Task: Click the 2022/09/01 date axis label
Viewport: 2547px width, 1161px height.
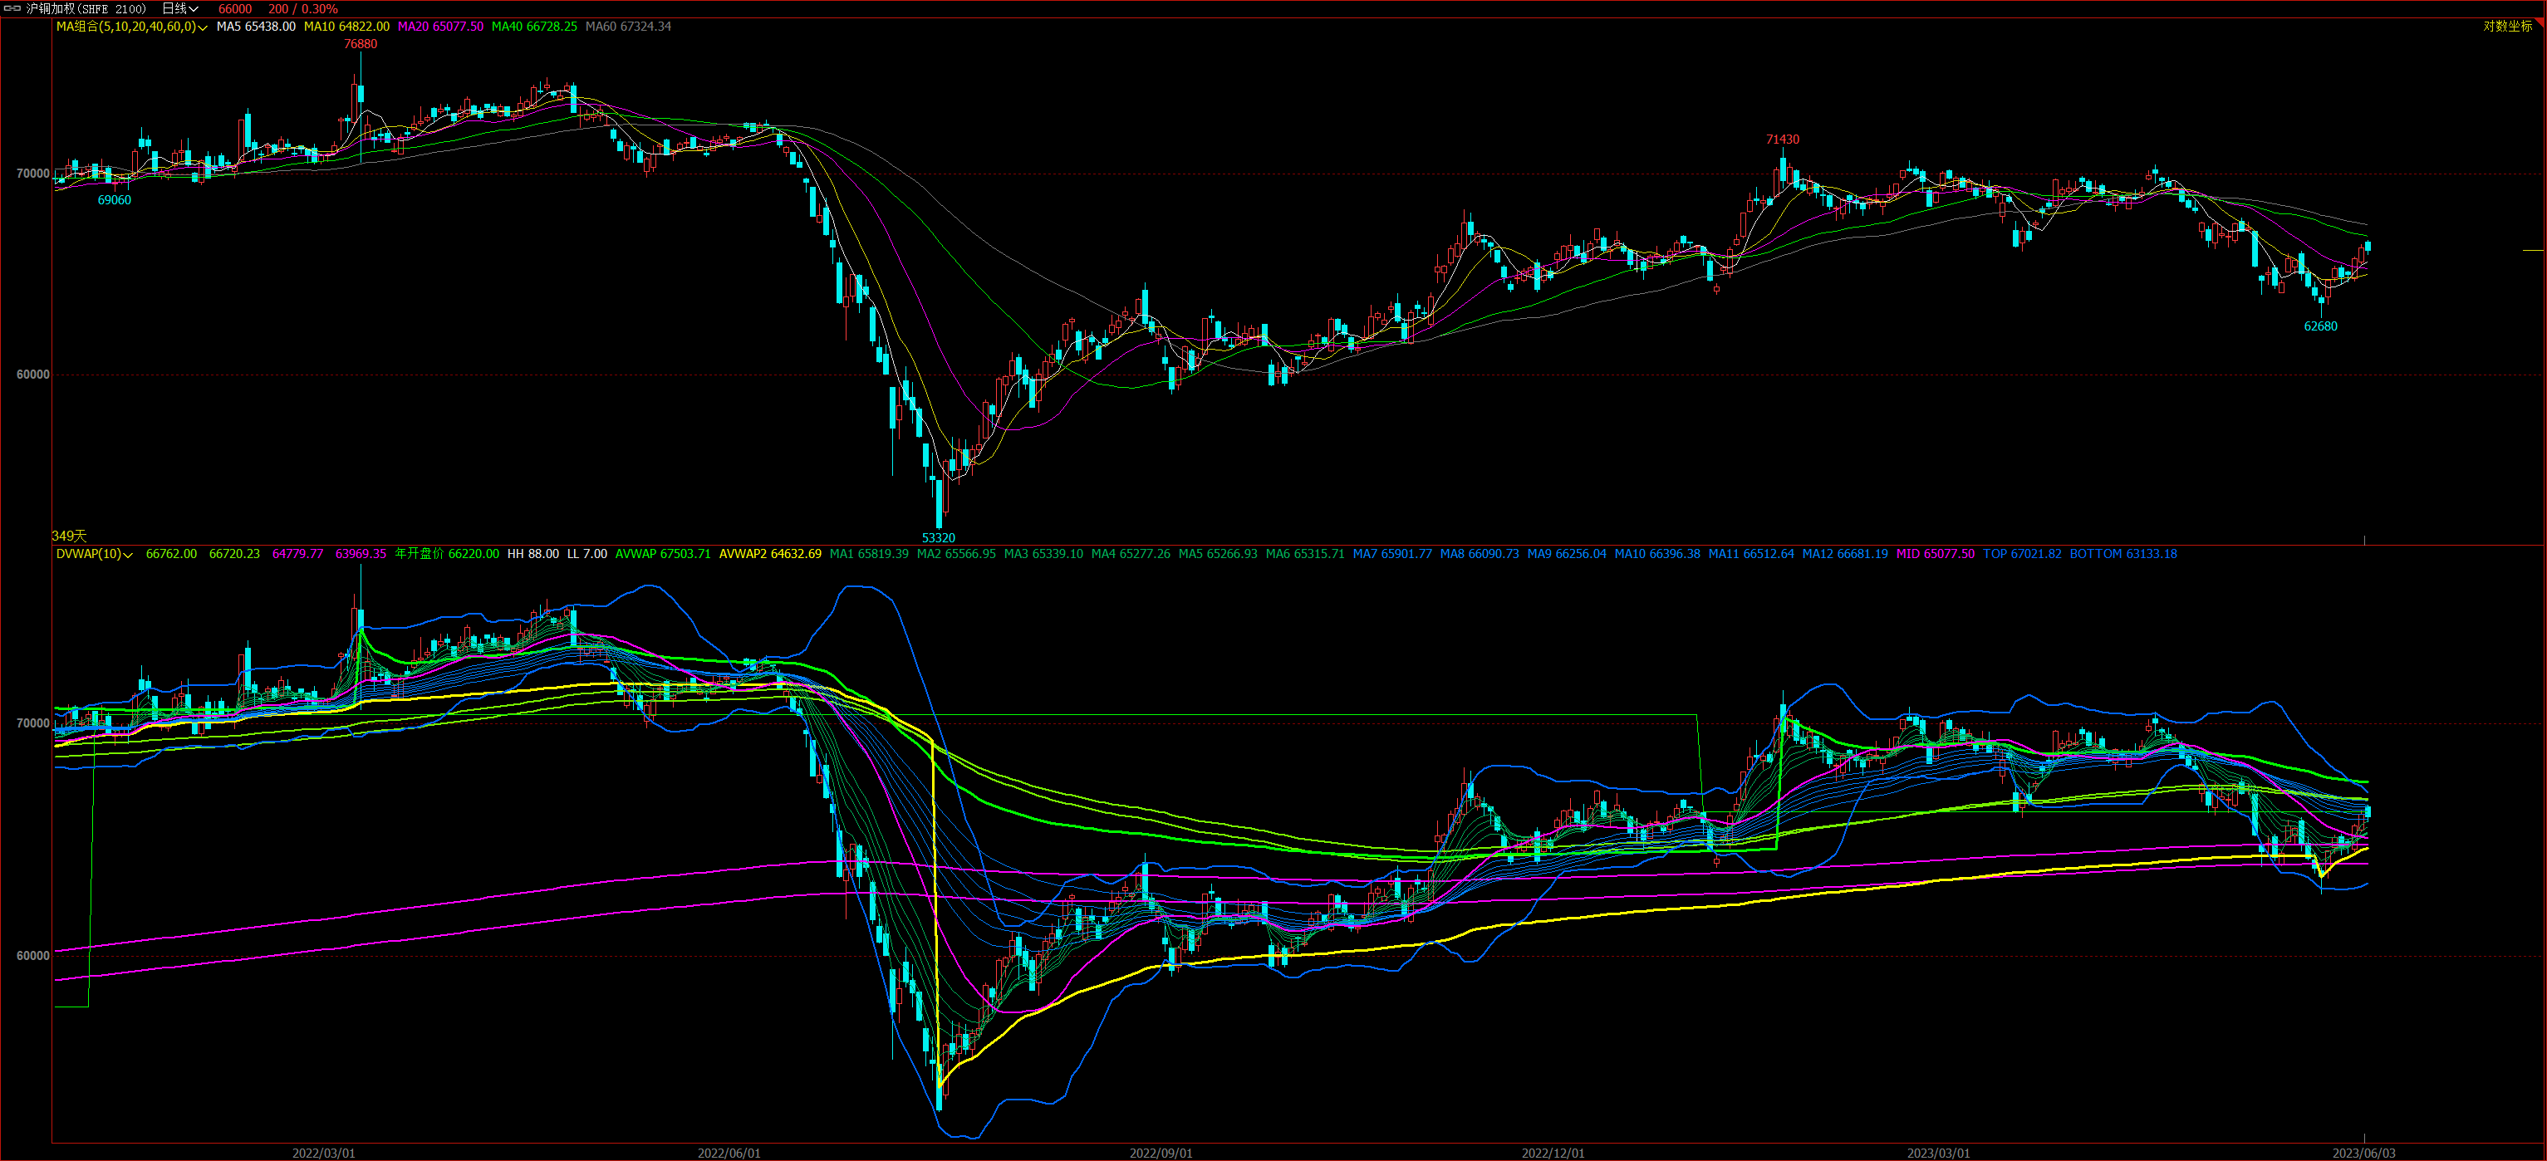Action: click(x=1161, y=1153)
